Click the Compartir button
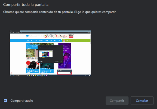This screenshot has height=109, width=157. (117, 101)
